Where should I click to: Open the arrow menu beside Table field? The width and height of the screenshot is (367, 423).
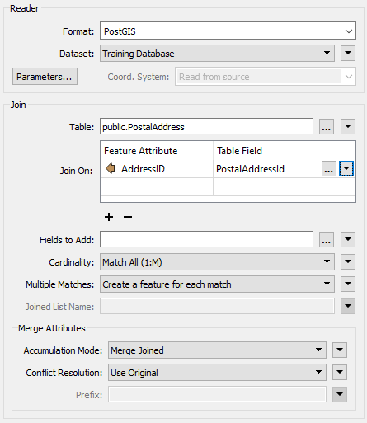point(348,127)
